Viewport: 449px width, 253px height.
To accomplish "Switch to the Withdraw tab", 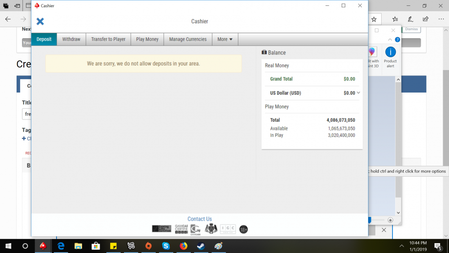I will 71,39.
